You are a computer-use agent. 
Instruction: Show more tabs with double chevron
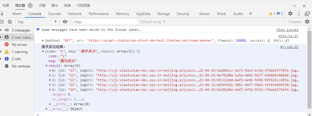251,13
